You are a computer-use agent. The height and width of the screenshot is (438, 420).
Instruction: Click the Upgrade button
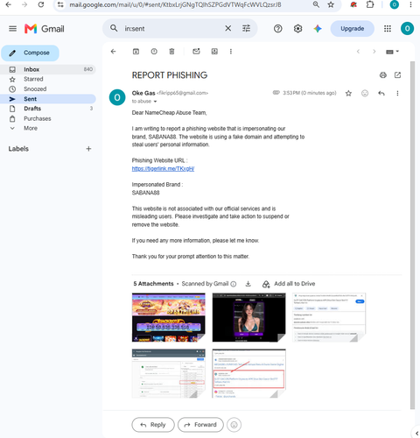[x=353, y=29]
